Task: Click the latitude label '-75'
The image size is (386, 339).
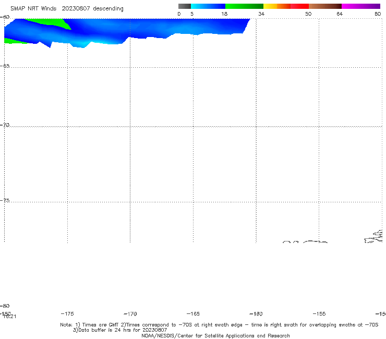Action: (5, 200)
